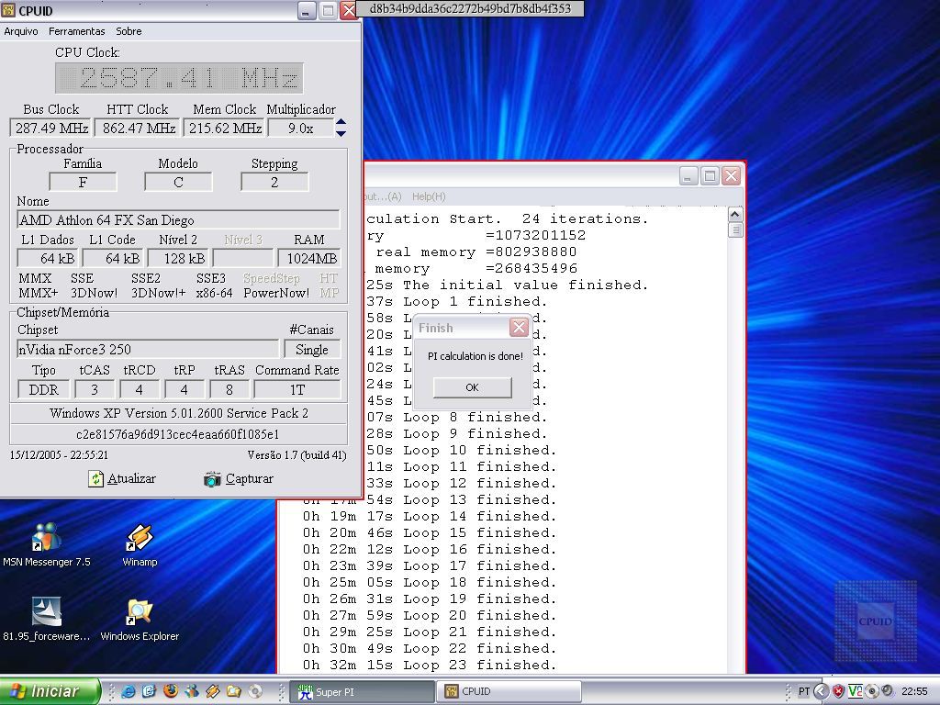Click the Mem Clock value 215.62 MHz
940x705 pixels.
[x=224, y=129]
